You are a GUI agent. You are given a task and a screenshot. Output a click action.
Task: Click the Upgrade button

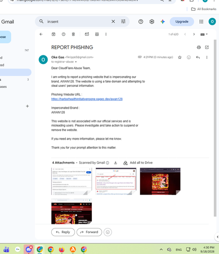182,21
